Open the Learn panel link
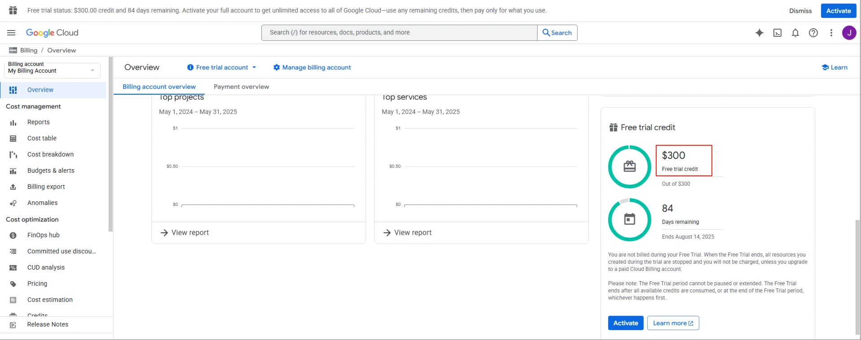 (x=835, y=67)
